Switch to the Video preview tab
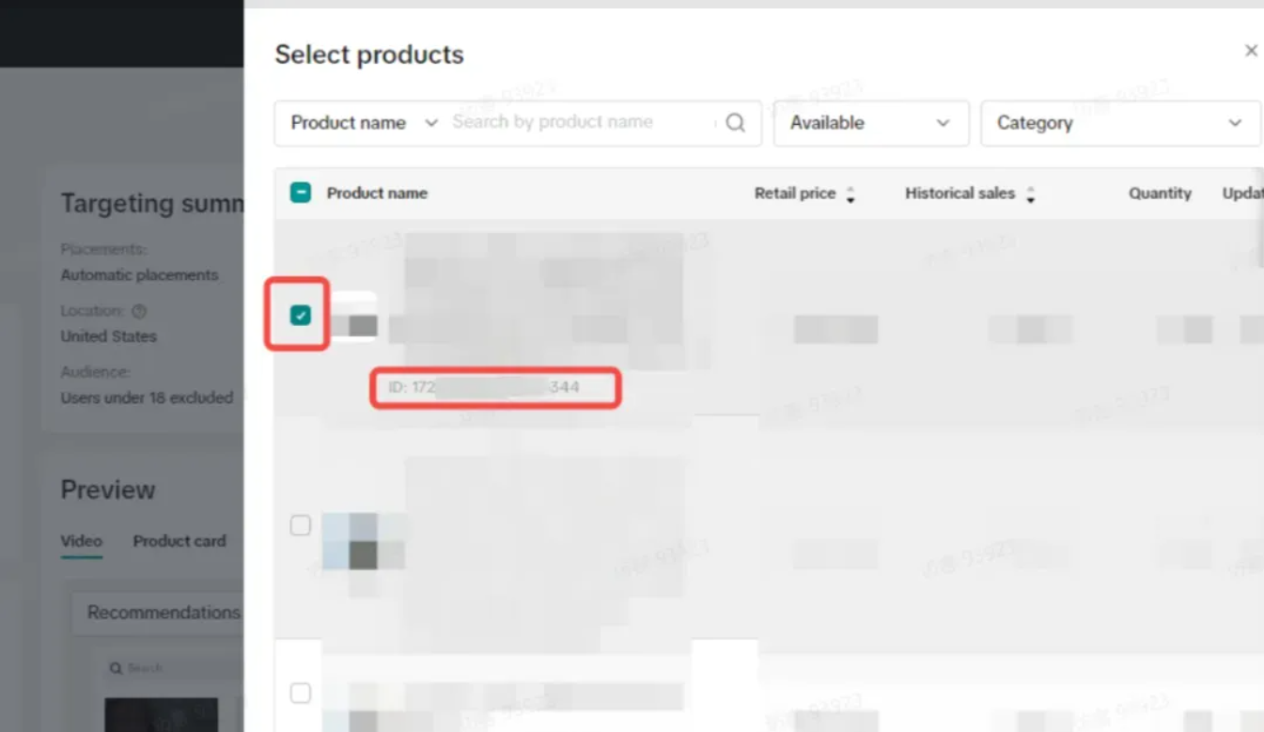 click(x=81, y=541)
